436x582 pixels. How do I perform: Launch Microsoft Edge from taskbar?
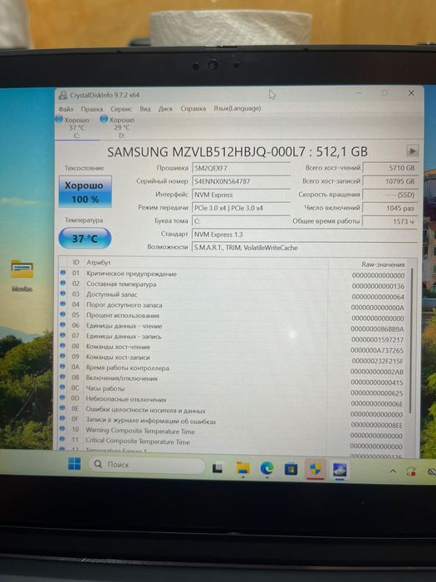(x=267, y=469)
